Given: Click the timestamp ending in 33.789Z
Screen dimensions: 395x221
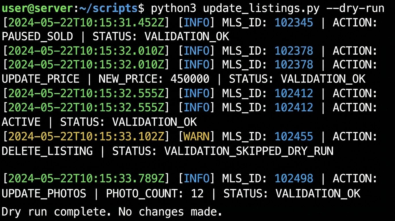Looking at the screenshot, I should [86, 179].
